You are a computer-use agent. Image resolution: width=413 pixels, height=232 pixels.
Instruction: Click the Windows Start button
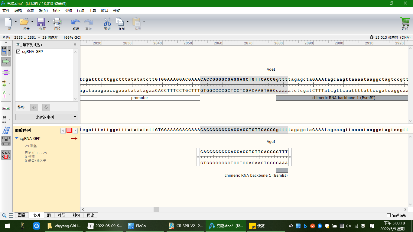[7, 226]
